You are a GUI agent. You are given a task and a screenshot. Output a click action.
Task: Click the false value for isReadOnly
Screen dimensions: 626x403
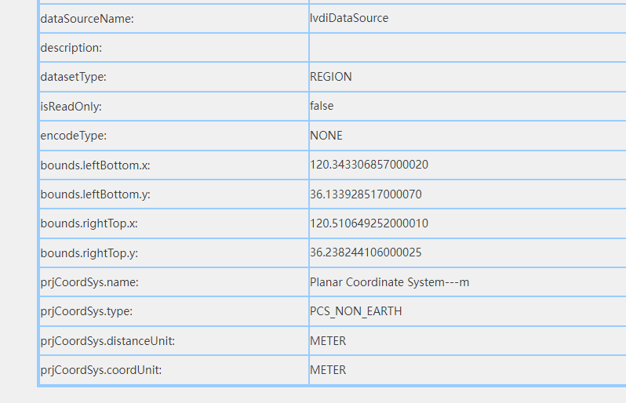(x=322, y=106)
